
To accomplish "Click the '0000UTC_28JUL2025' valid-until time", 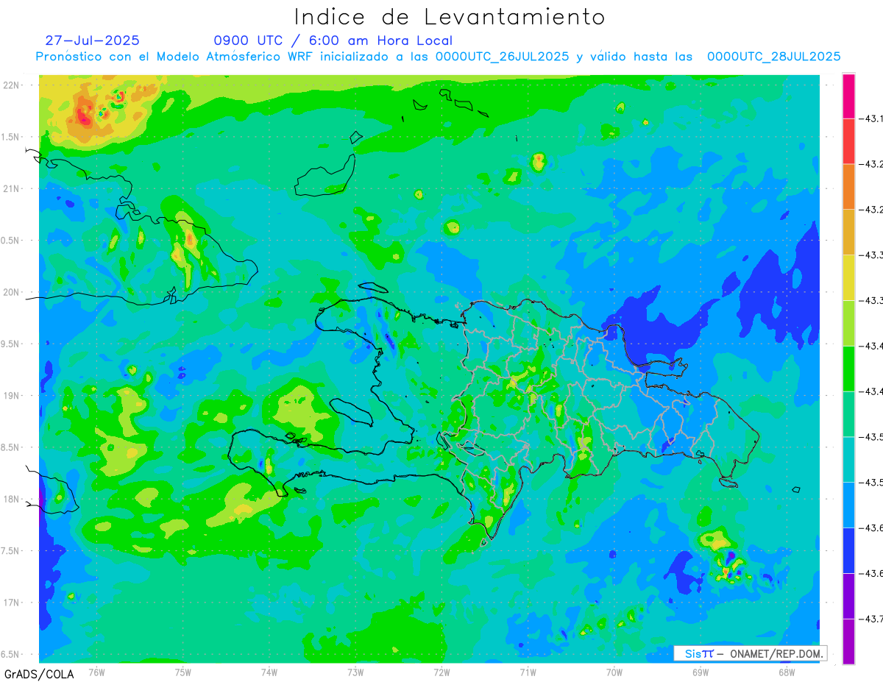I will click(x=773, y=57).
